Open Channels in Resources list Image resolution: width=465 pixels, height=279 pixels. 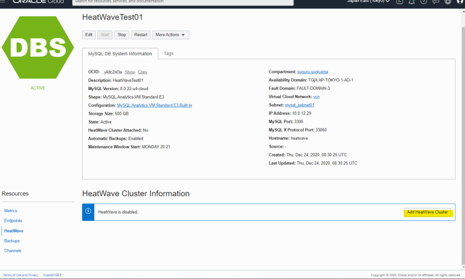[x=13, y=251]
